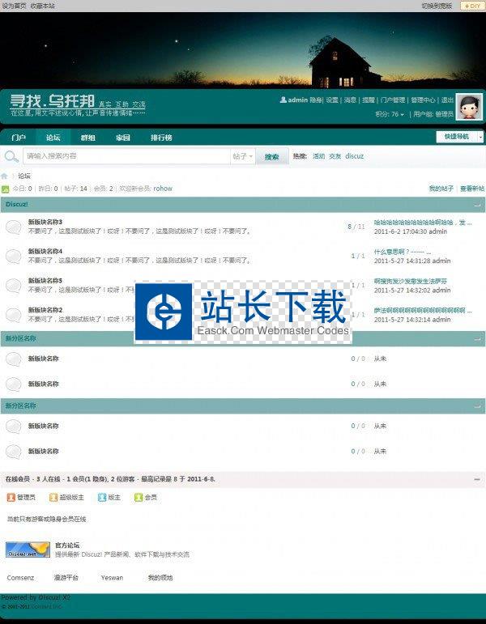Click the DIY button in top bar

coord(471,6)
